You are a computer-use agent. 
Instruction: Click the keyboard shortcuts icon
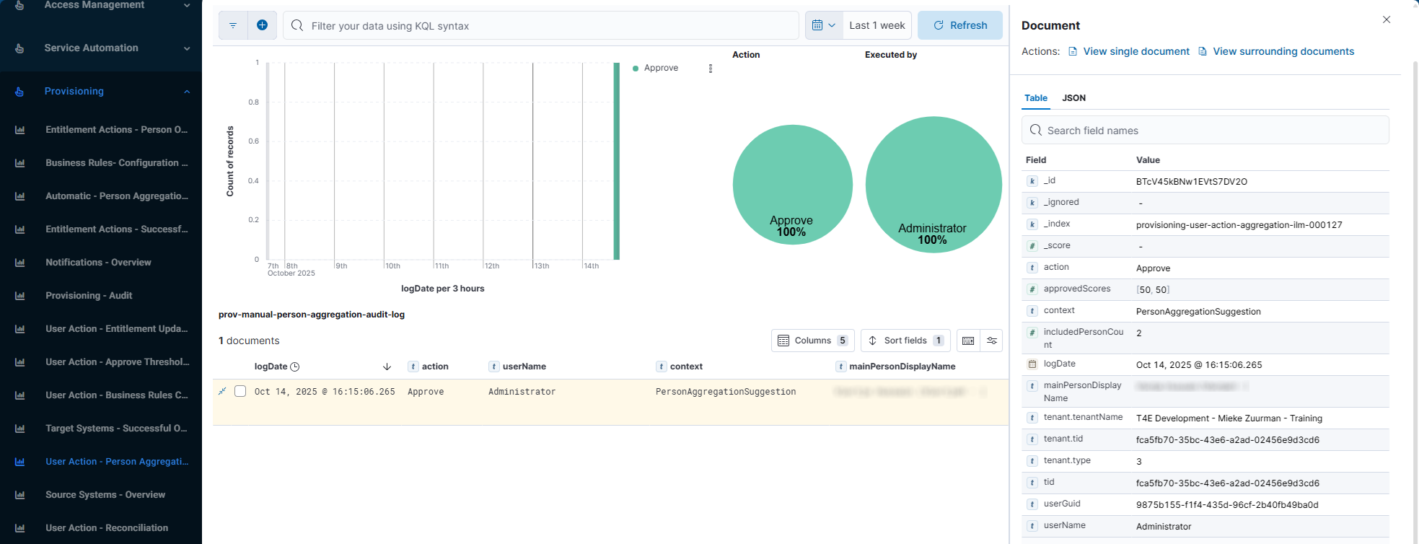coord(968,341)
